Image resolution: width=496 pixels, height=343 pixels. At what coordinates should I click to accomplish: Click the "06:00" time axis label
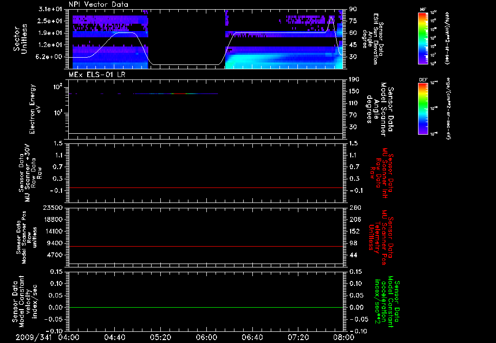(206, 337)
